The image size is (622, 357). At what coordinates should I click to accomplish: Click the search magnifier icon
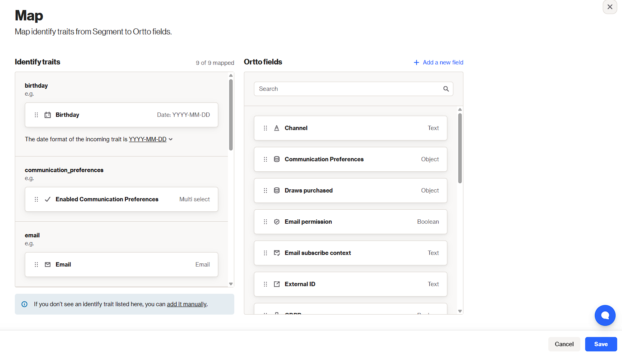pyautogui.click(x=446, y=89)
